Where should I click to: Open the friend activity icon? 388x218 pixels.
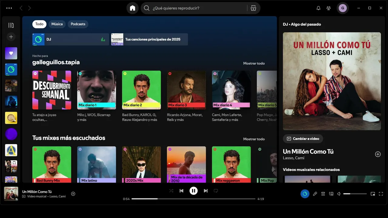(x=329, y=8)
